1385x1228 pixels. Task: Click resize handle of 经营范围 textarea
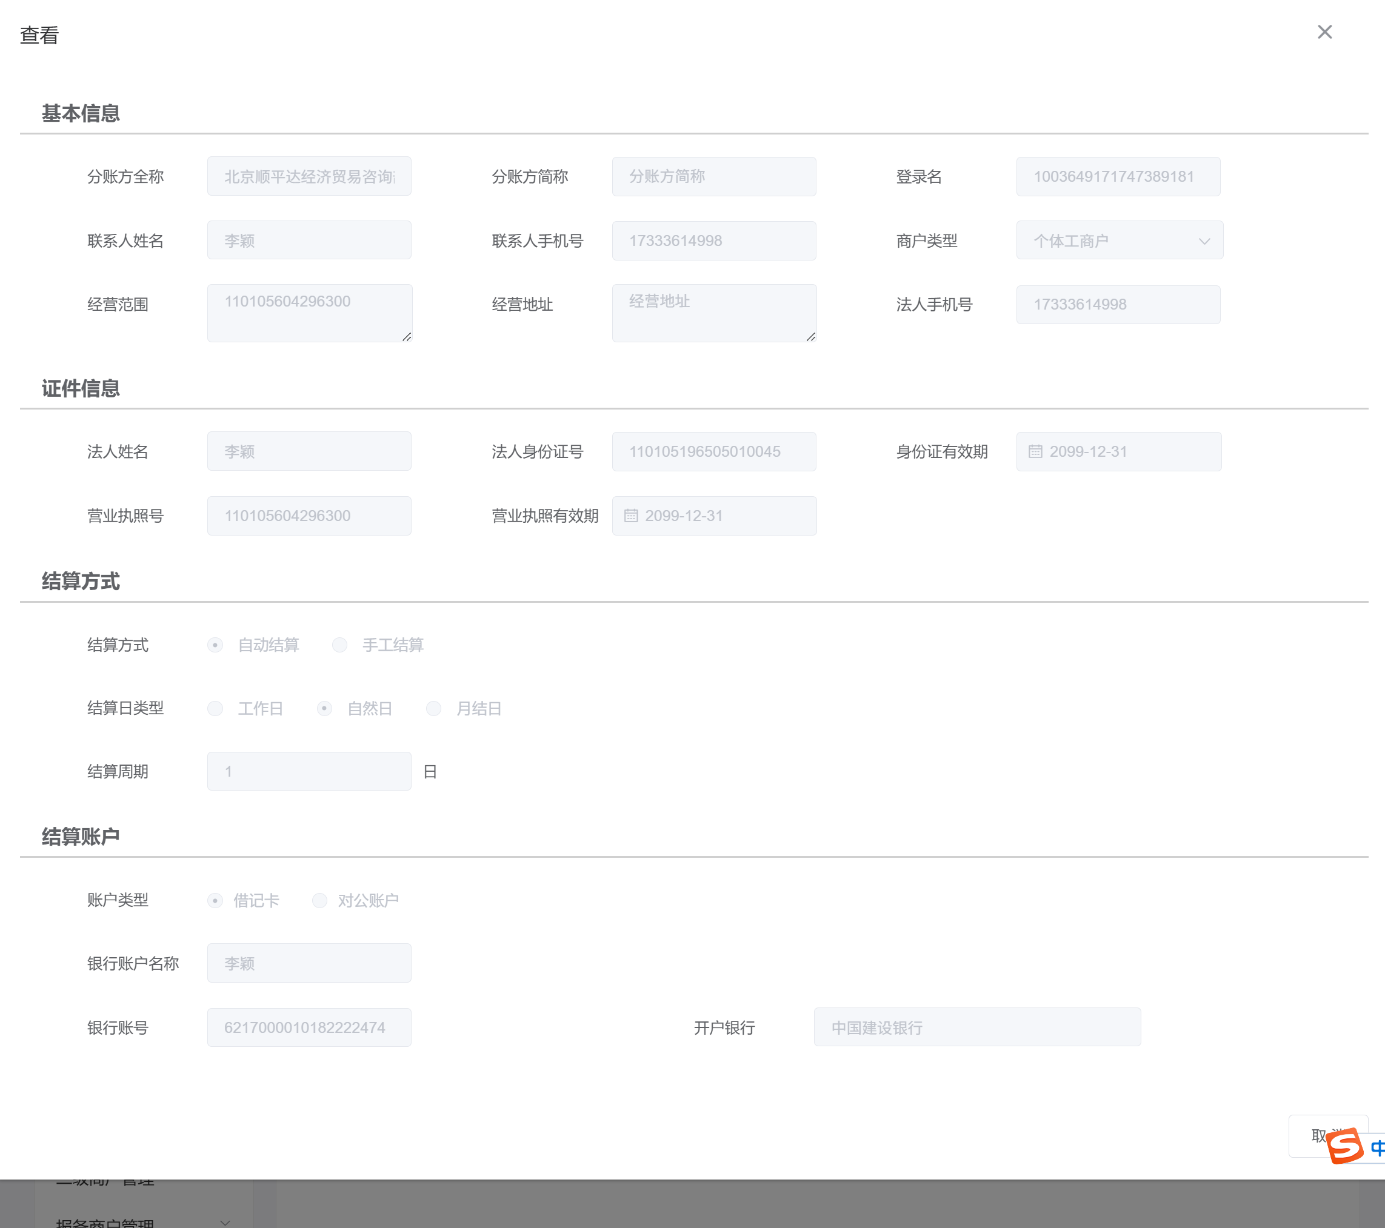coord(407,337)
